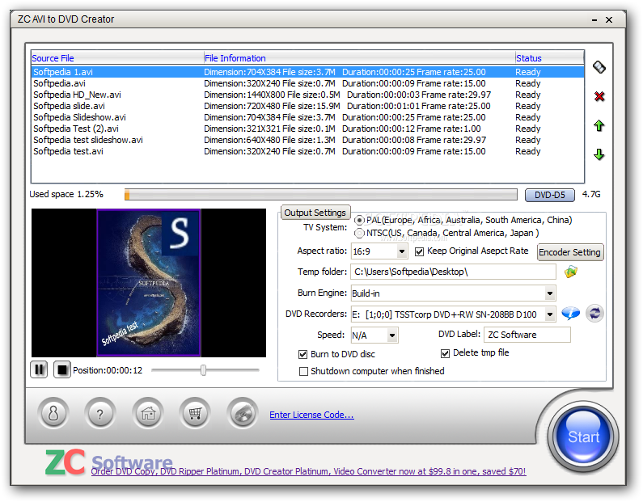Select NTSC TV system option
The image size is (643, 502).
[359, 233]
